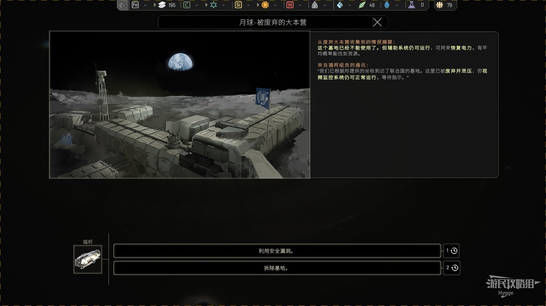Close the 月球-被废弃的大本营 dialog
The height and width of the screenshot is (306, 546).
[x=377, y=22]
